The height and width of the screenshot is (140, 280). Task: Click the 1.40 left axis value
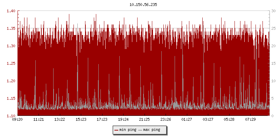point(11,11)
